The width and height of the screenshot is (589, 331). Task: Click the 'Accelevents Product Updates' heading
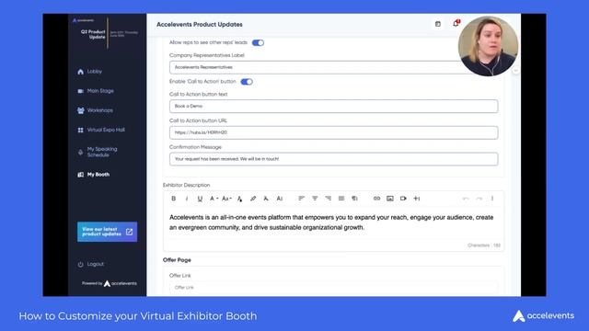pyautogui.click(x=200, y=25)
